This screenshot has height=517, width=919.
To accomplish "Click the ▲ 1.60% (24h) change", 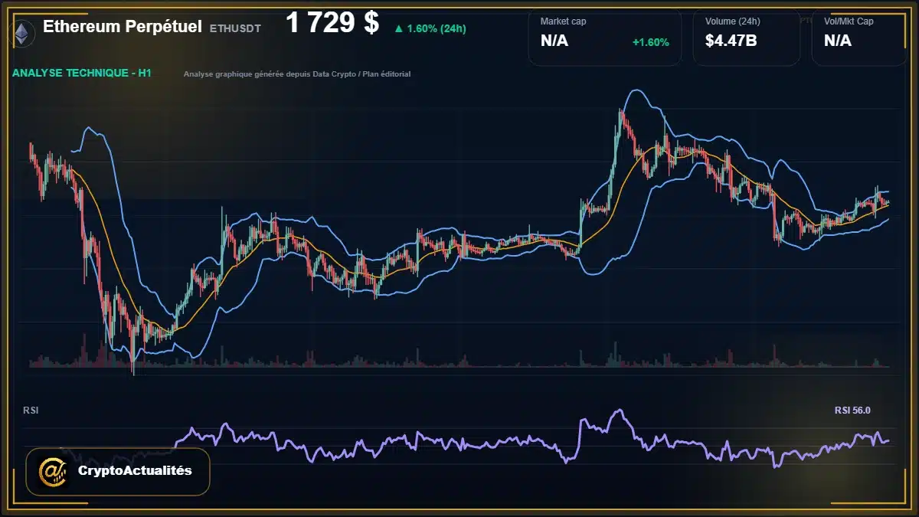I will pos(430,28).
